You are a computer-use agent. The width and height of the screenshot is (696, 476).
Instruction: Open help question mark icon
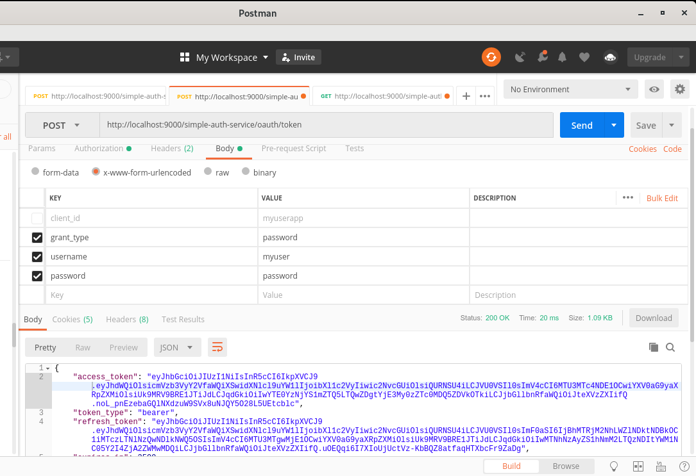pos(684,466)
